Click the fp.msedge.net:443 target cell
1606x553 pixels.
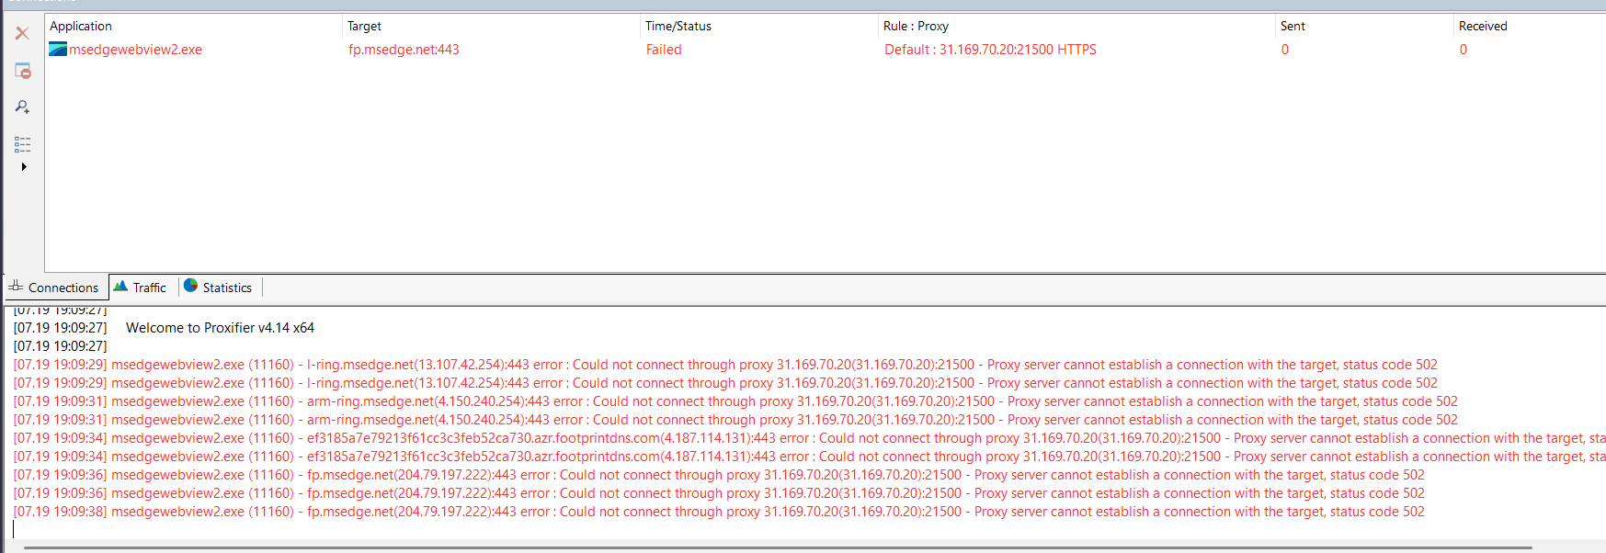click(404, 50)
